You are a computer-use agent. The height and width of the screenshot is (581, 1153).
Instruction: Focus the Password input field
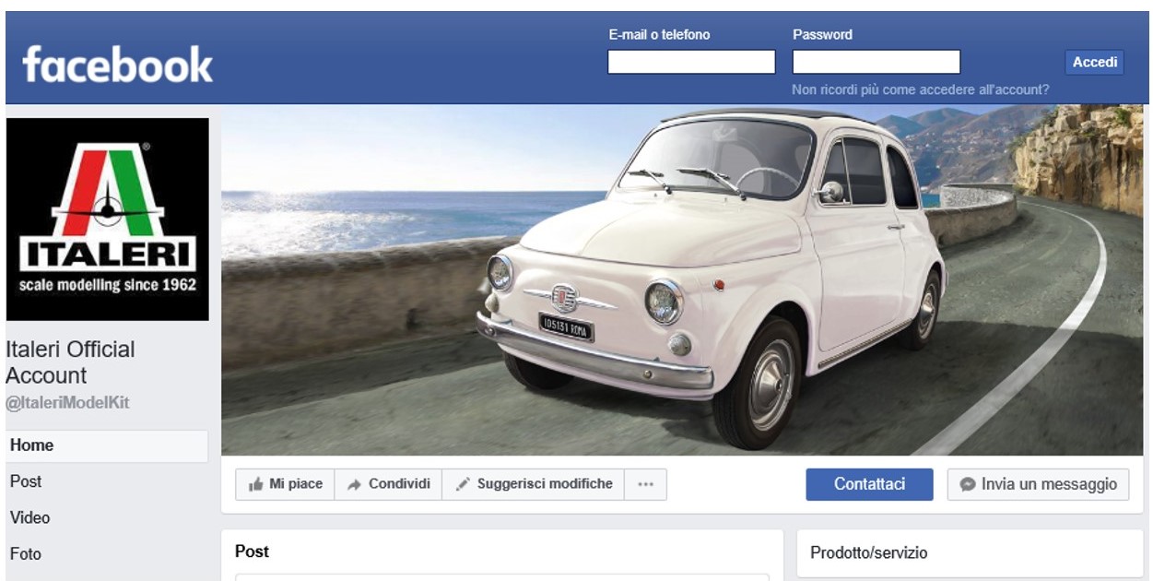coord(876,62)
